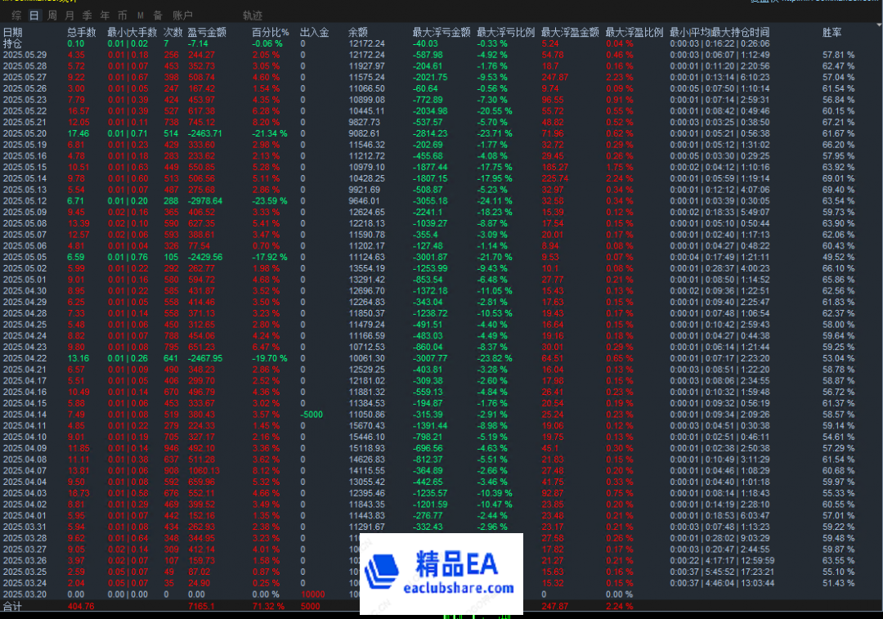Select the 合计 totals row label
The image size is (883, 619).
click(x=13, y=607)
